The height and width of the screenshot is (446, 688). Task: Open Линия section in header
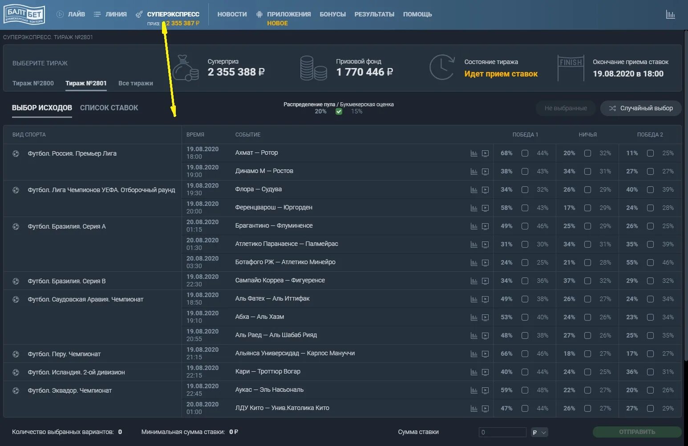[x=110, y=14]
